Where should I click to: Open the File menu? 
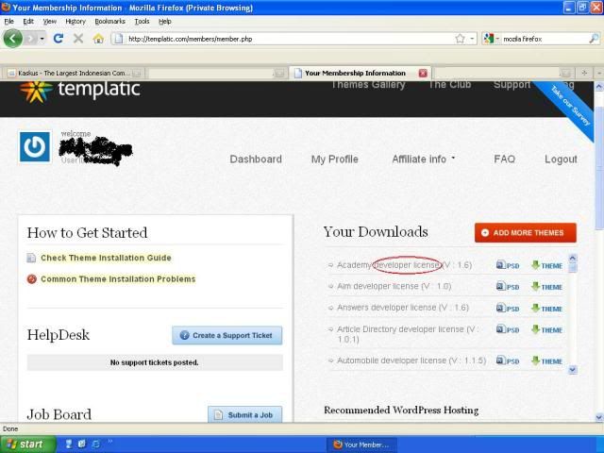(8, 22)
